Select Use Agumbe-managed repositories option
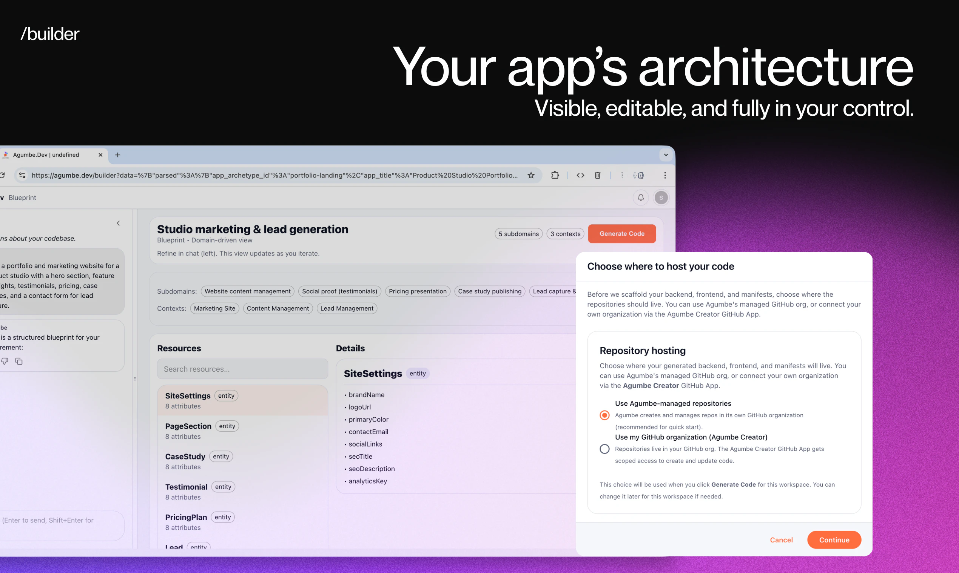This screenshot has width=959, height=573. pos(604,415)
